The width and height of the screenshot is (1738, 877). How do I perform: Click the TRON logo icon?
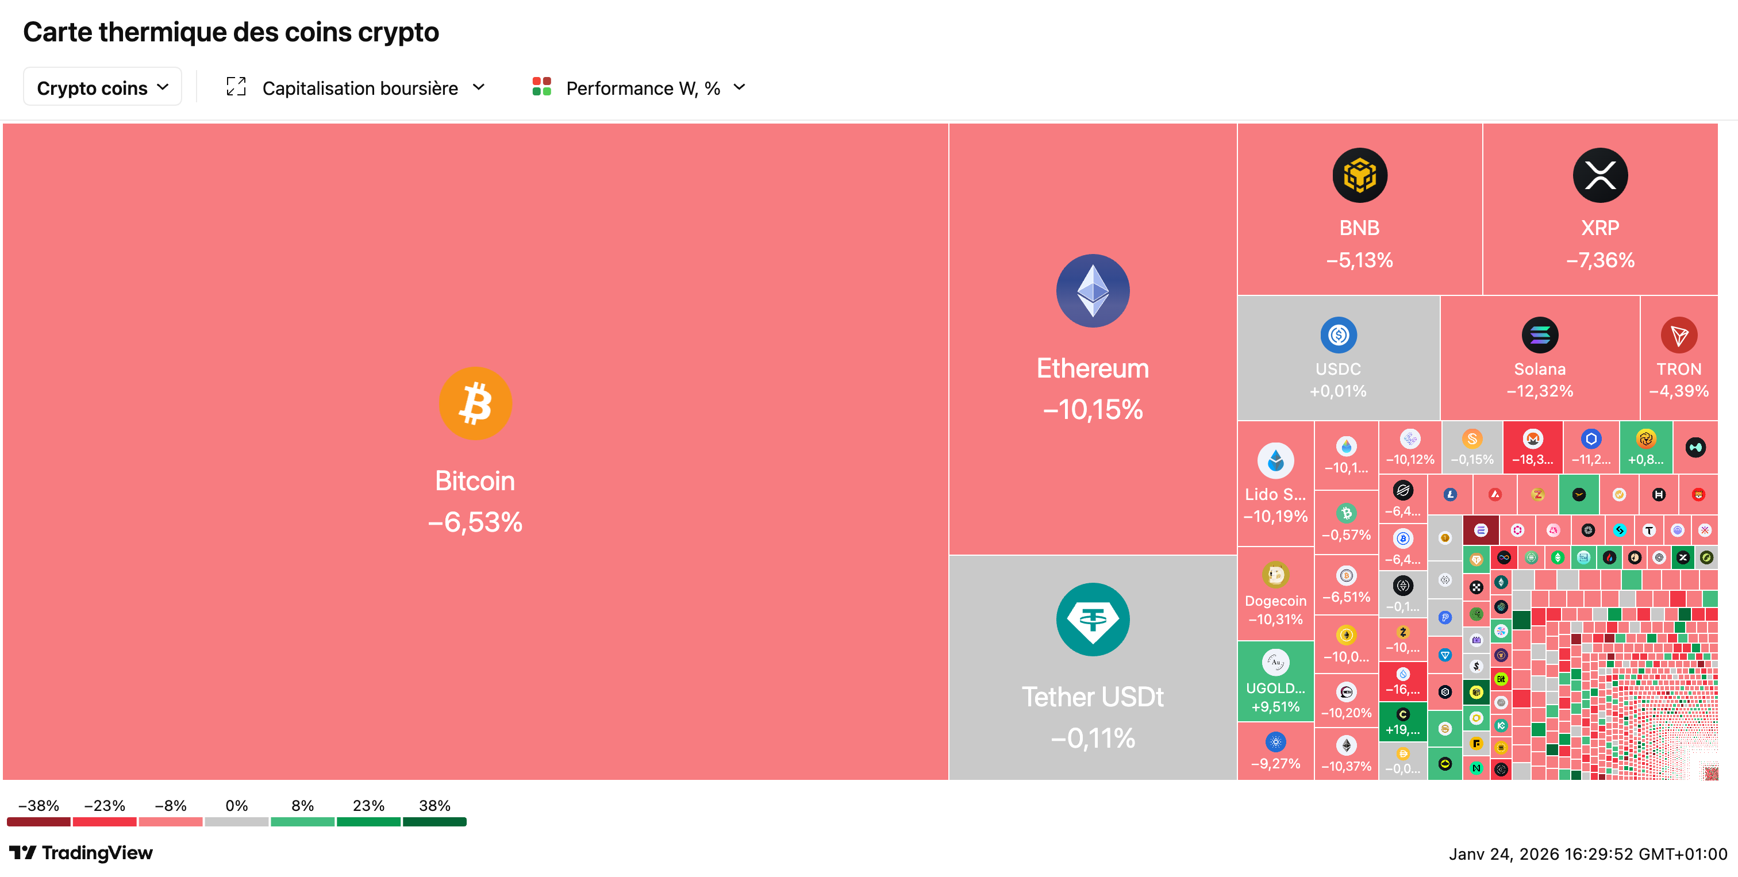pos(1679,334)
